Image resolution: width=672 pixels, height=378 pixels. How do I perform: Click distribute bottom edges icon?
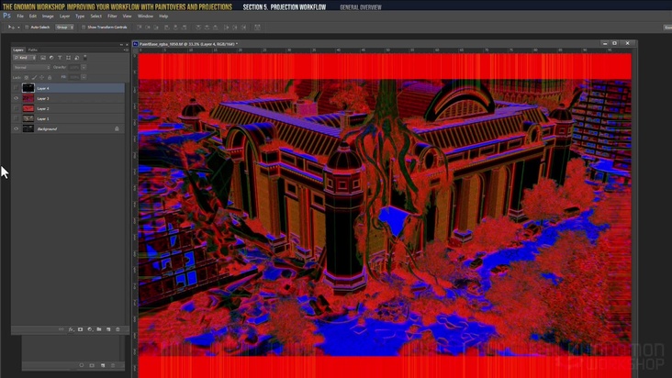pyautogui.click(x=215, y=27)
